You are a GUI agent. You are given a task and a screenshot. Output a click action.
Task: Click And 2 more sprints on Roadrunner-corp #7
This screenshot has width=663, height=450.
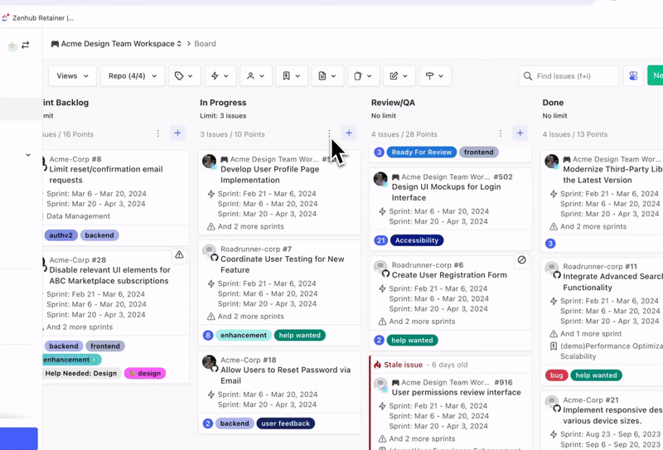click(251, 317)
